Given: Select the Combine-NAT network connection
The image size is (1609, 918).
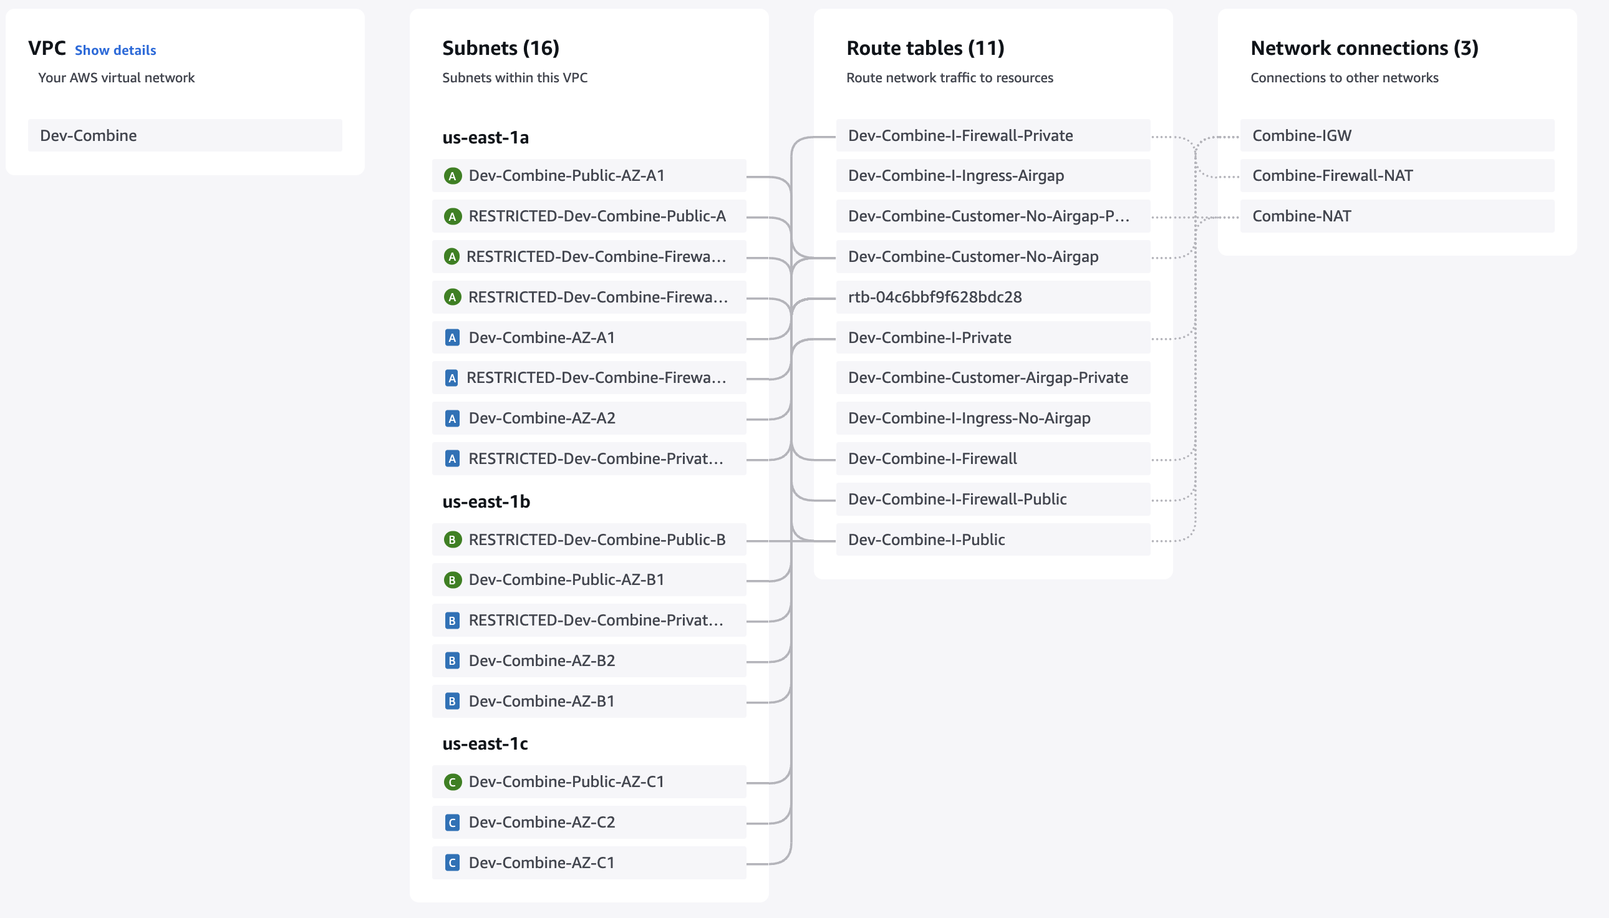Looking at the screenshot, I should pos(1397,216).
